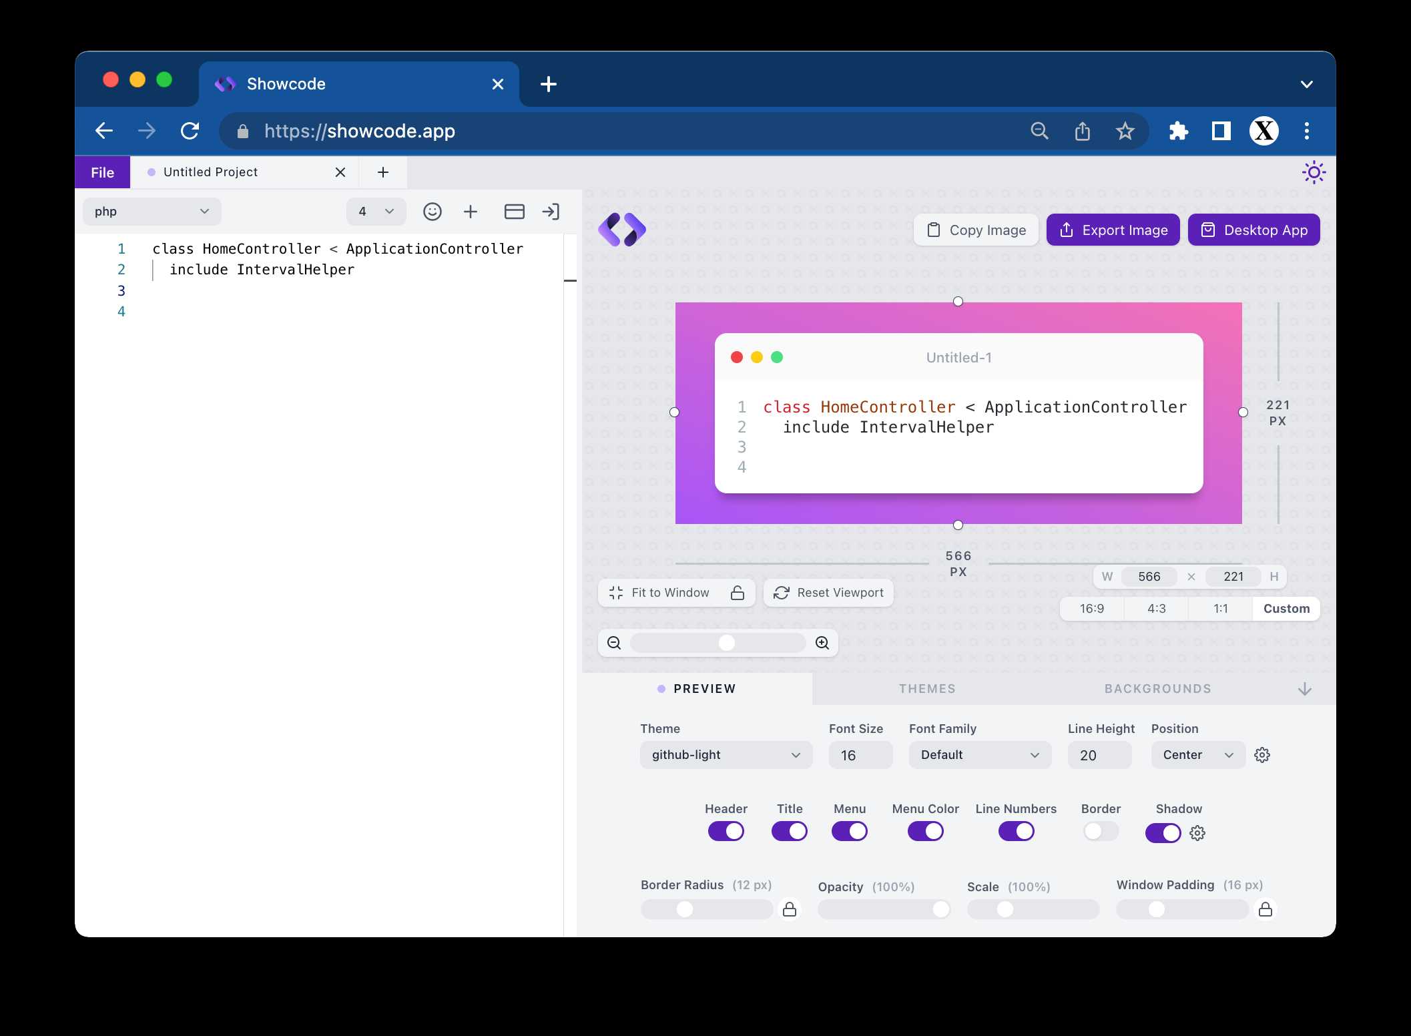Image resolution: width=1411 pixels, height=1036 pixels.
Task: Click lock icon next to Border Radius
Action: [x=790, y=909]
